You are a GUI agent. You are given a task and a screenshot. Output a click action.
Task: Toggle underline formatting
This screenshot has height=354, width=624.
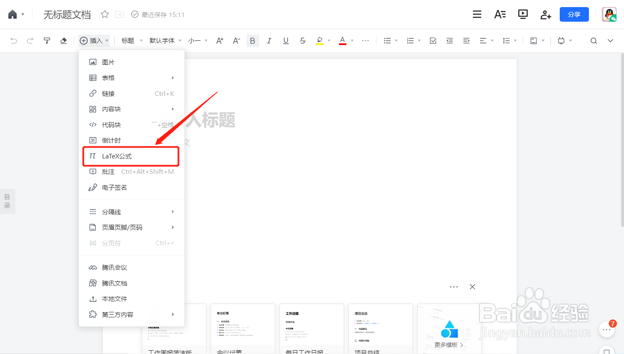tap(286, 40)
